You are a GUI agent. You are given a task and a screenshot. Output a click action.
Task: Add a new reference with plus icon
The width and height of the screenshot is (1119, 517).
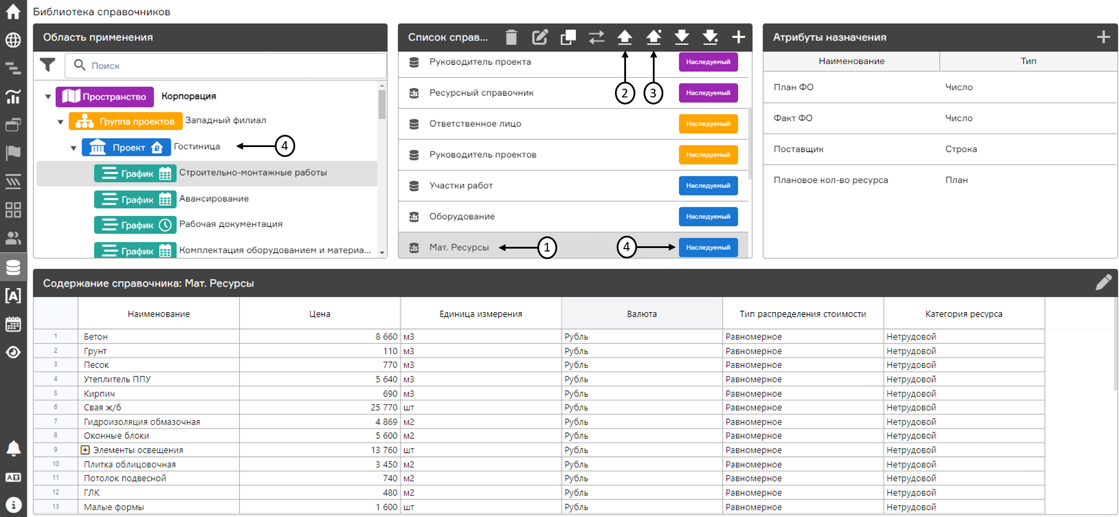[739, 37]
